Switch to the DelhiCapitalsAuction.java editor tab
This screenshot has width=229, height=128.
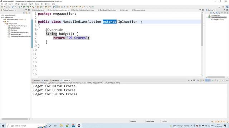click(x=107, y=10)
